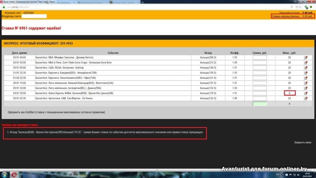Click the sum field for Сан-Мартин - Ла-Унион row
This screenshot has height=178, width=316.
[260, 98]
